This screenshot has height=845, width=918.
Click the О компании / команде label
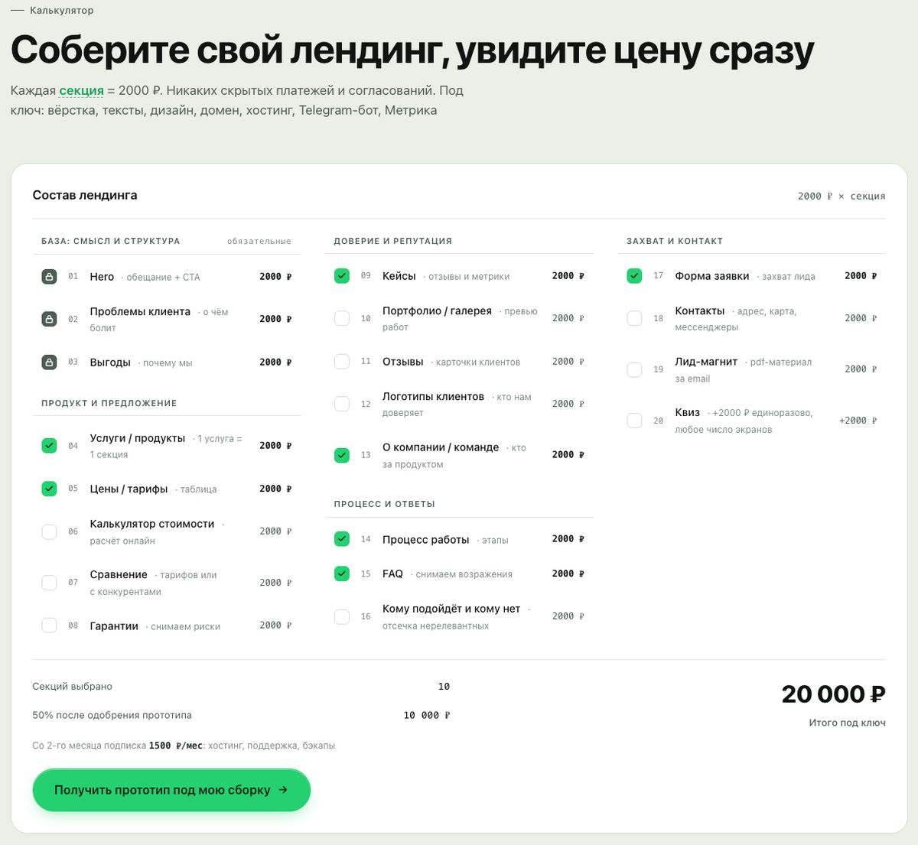tap(441, 447)
